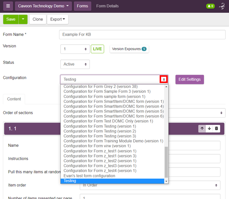Select SmartItem/DOMC form (version 5) configuration
This screenshot has height=199, width=229.
[x=112, y=111]
